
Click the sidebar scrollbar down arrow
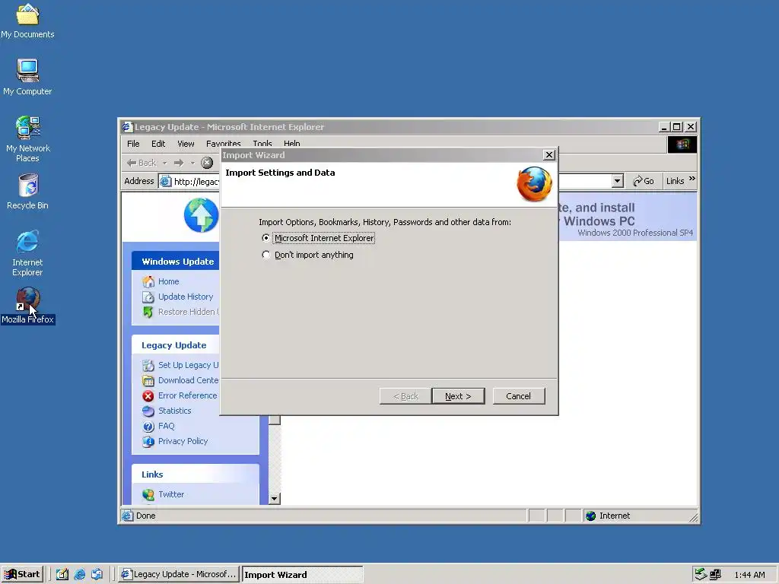tap(274, 499)
